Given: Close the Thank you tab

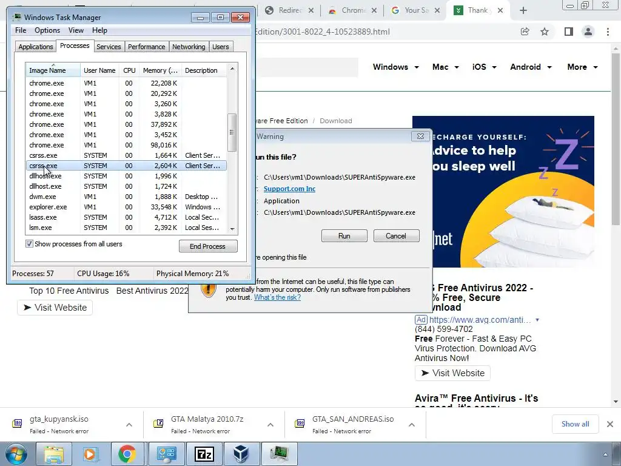Looking at the screenshot, I should coord(500,10).
